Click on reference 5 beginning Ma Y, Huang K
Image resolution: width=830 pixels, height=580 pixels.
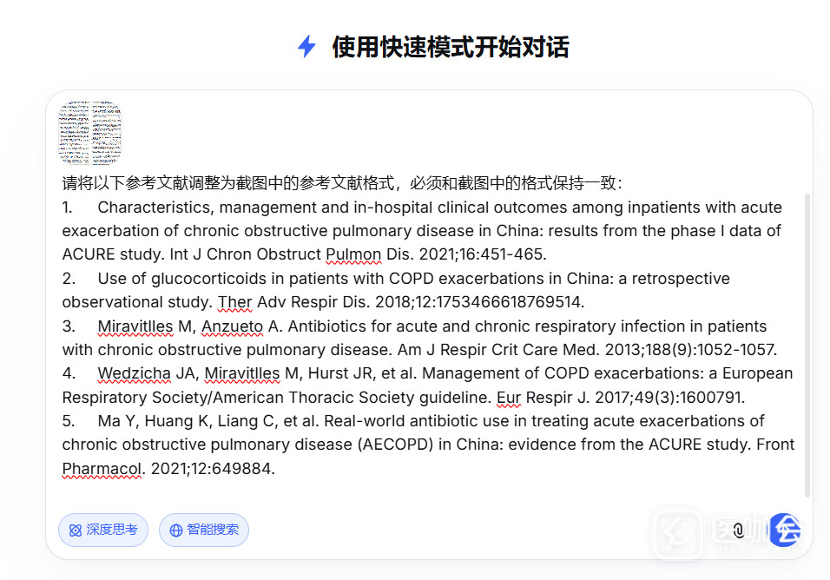428,445
